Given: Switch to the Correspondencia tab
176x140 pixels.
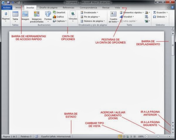Looking at the screenshot, I should point(88,8).
